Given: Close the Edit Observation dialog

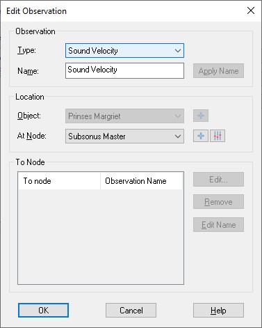Looking at the screenshot, I should 251,10.
